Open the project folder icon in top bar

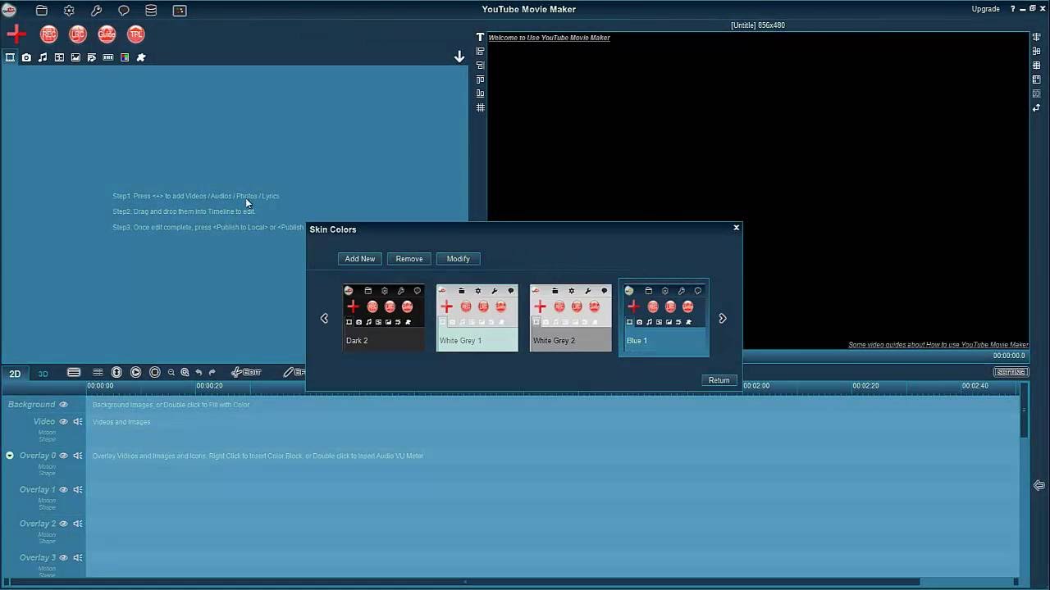click(x=42, y=11)
